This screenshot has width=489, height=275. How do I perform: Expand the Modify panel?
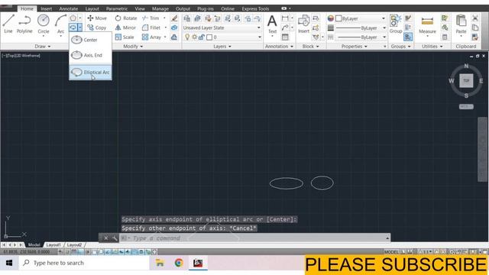(x=133, y=46)
